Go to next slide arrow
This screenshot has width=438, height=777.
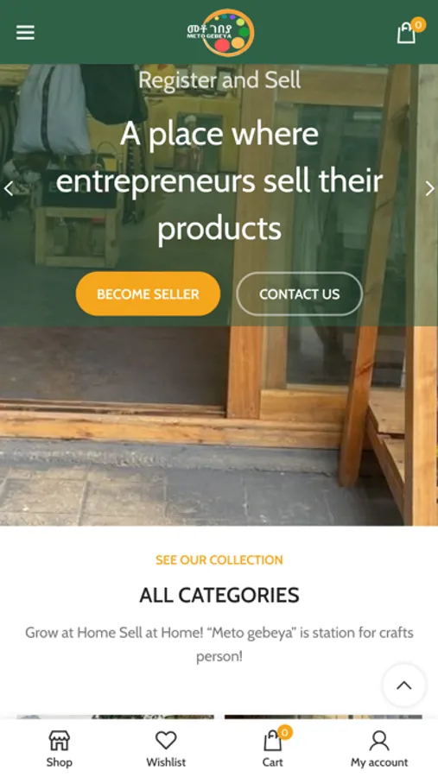point(429,188)
